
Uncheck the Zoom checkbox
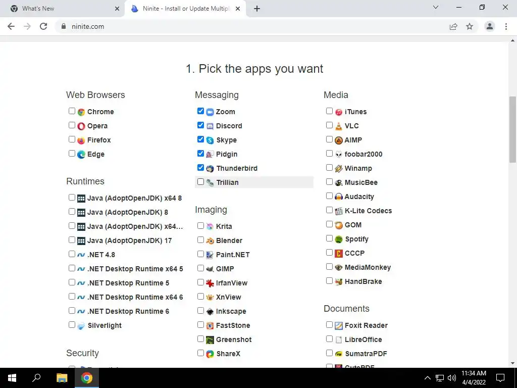[200, 111]
